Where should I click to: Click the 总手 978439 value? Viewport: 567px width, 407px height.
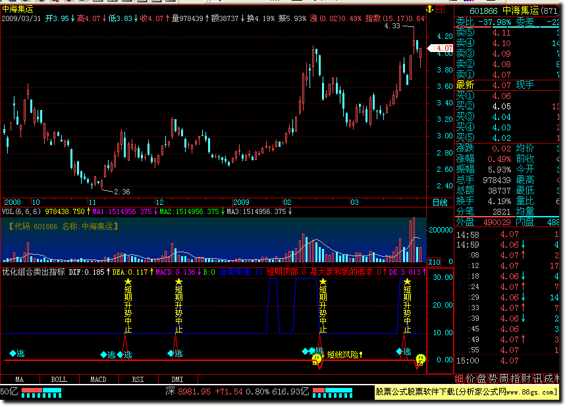click(x=497, y=180)
